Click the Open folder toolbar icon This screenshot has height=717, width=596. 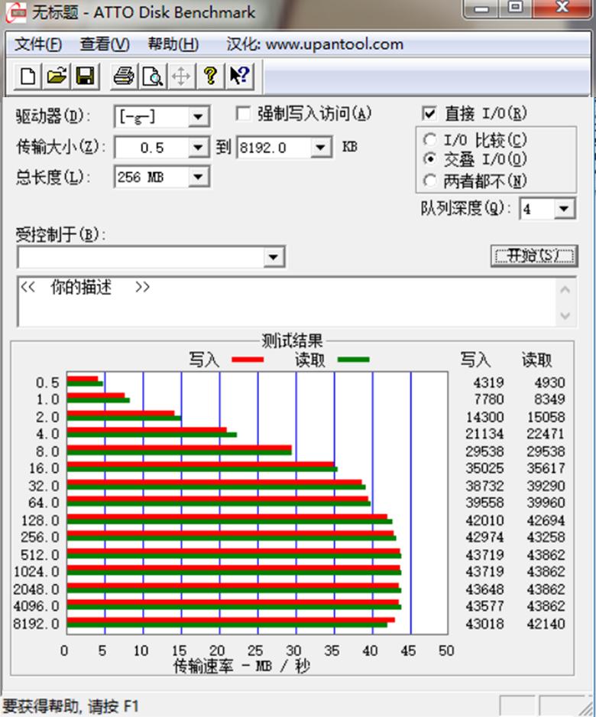pyautogui.click(x=57, y=76)
